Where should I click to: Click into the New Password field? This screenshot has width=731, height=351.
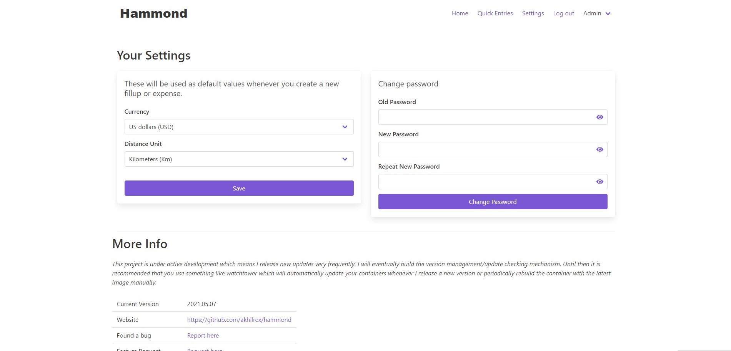tap(485, 149)
